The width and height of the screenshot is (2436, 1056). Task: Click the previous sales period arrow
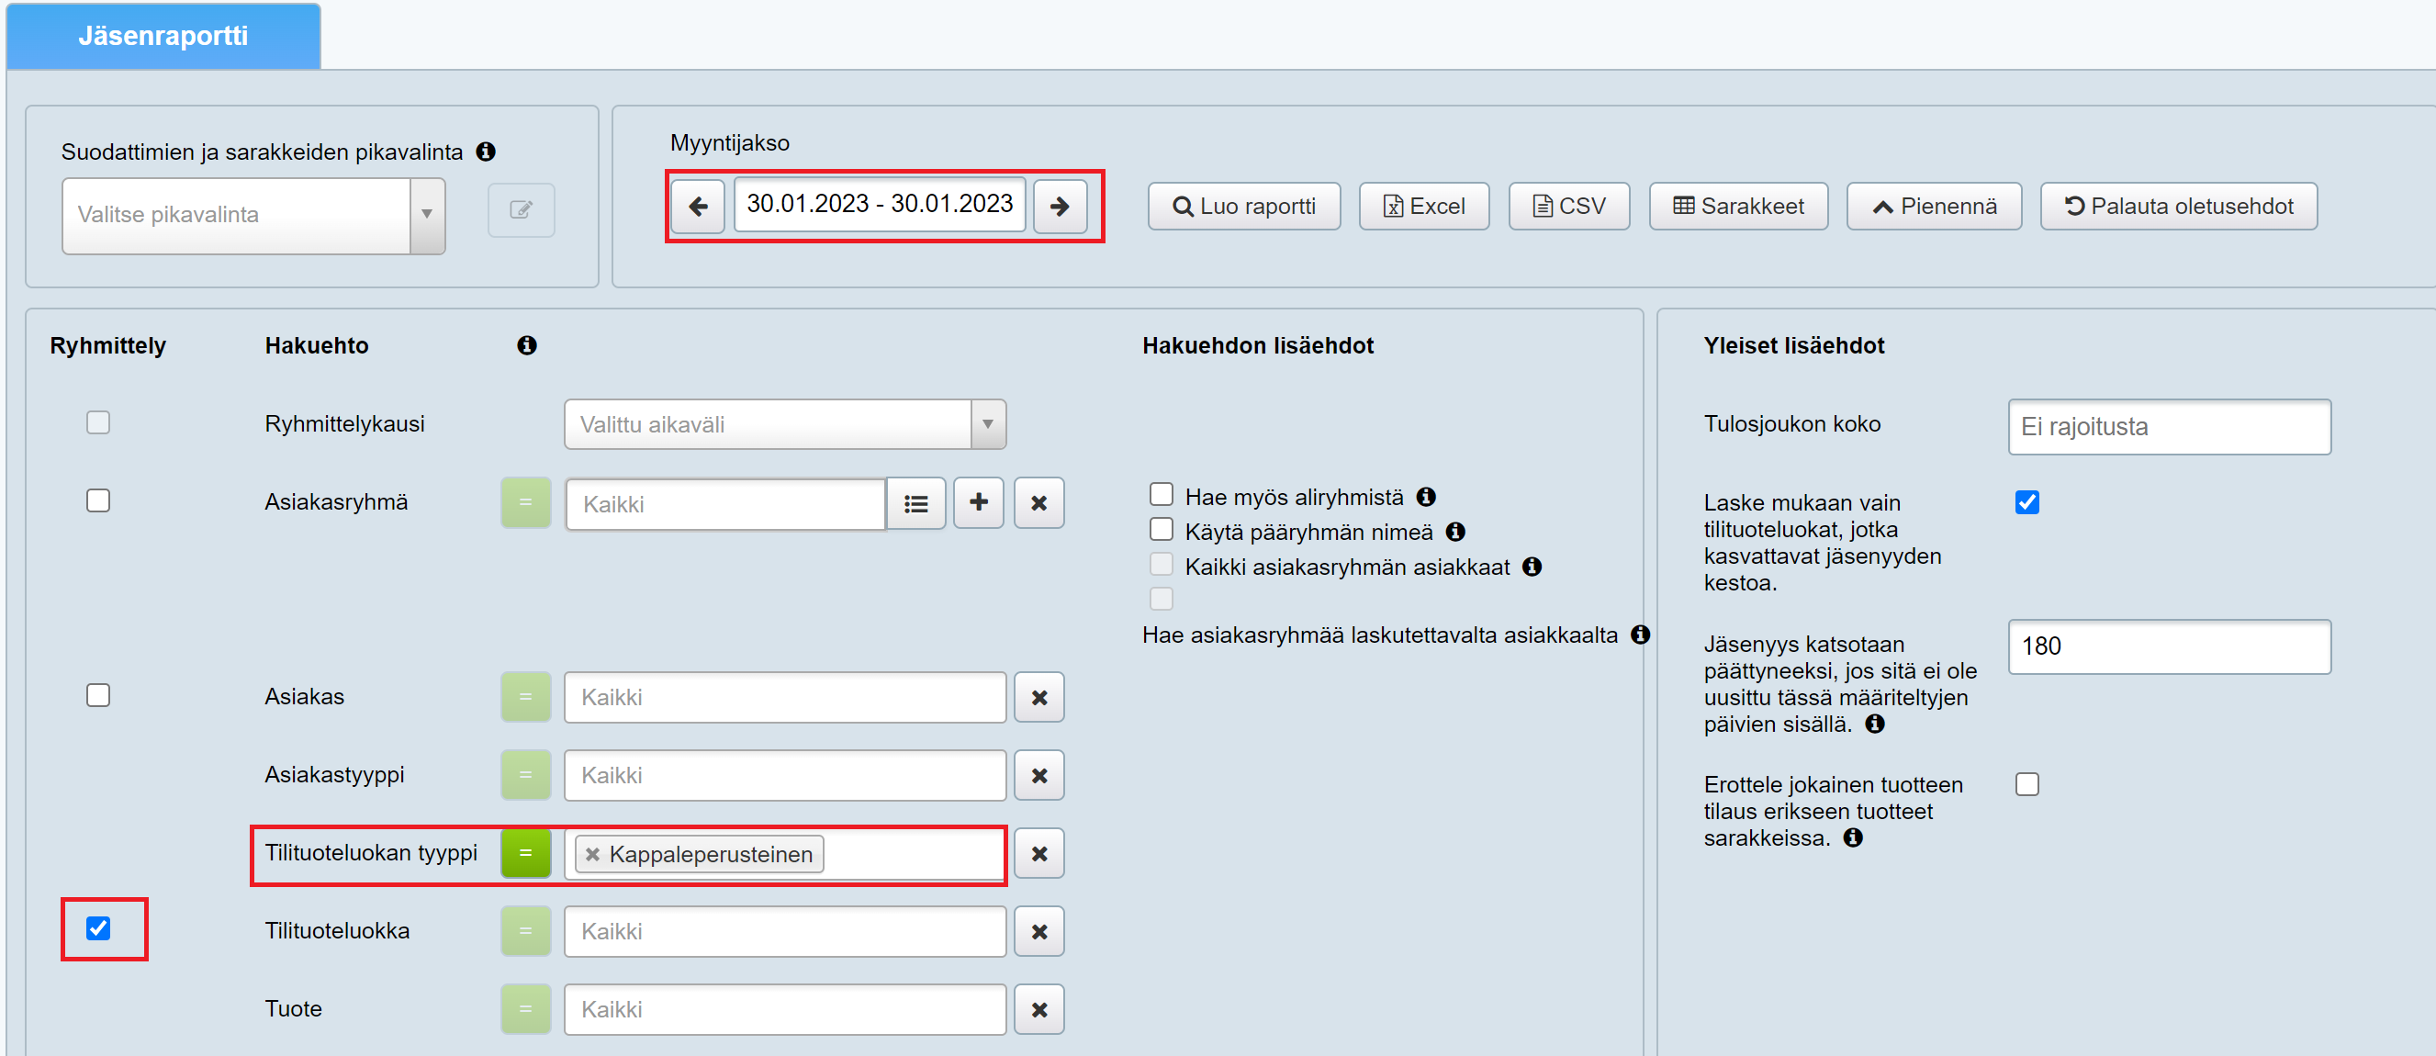(698, 206)
